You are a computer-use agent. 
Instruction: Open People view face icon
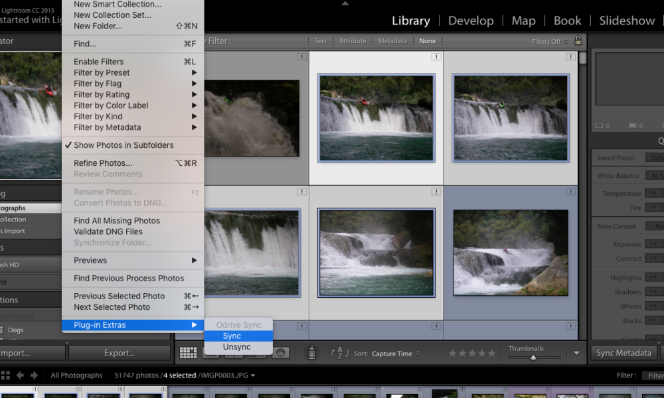click(x=280, y=353)
